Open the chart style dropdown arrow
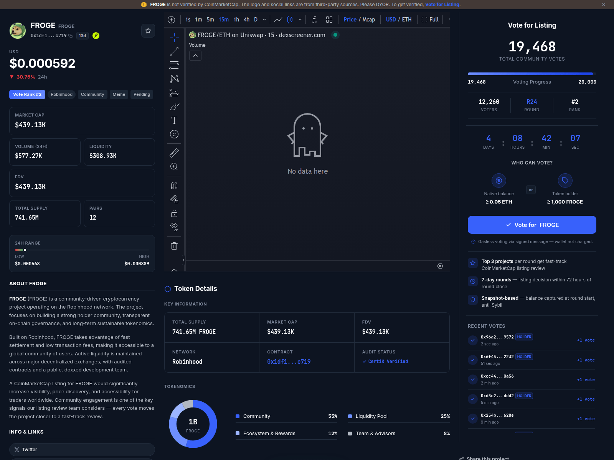The width and height of the screenshot is (614, 460). 300,20
